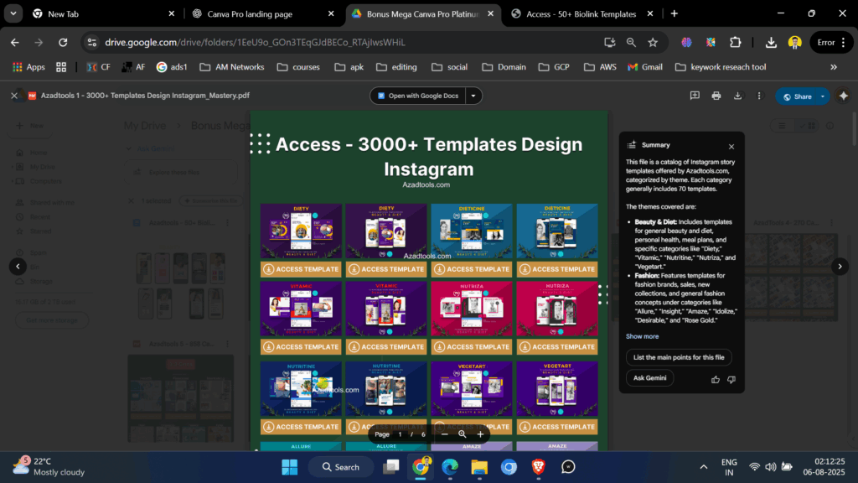Viewport: 858px width, 483px height.
Task: Expand Share options dropdown arrow
Action: [x=823, y=96]
